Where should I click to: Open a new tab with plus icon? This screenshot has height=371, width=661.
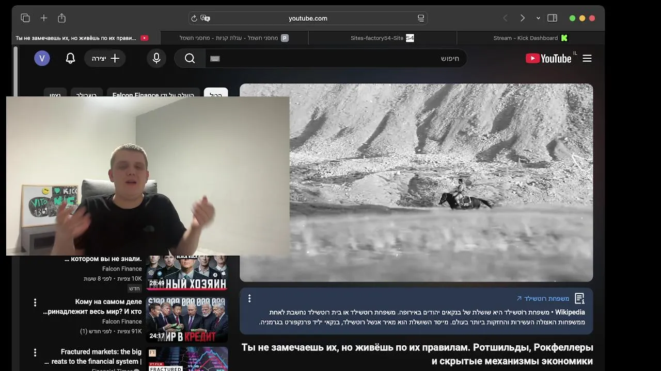[44, 18]
